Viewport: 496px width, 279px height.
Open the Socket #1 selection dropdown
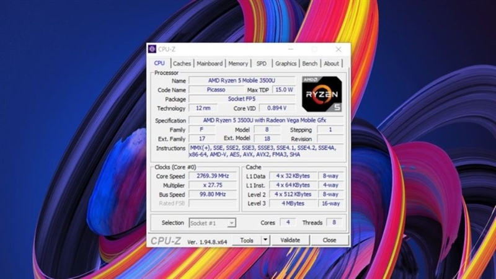[212, 223]
